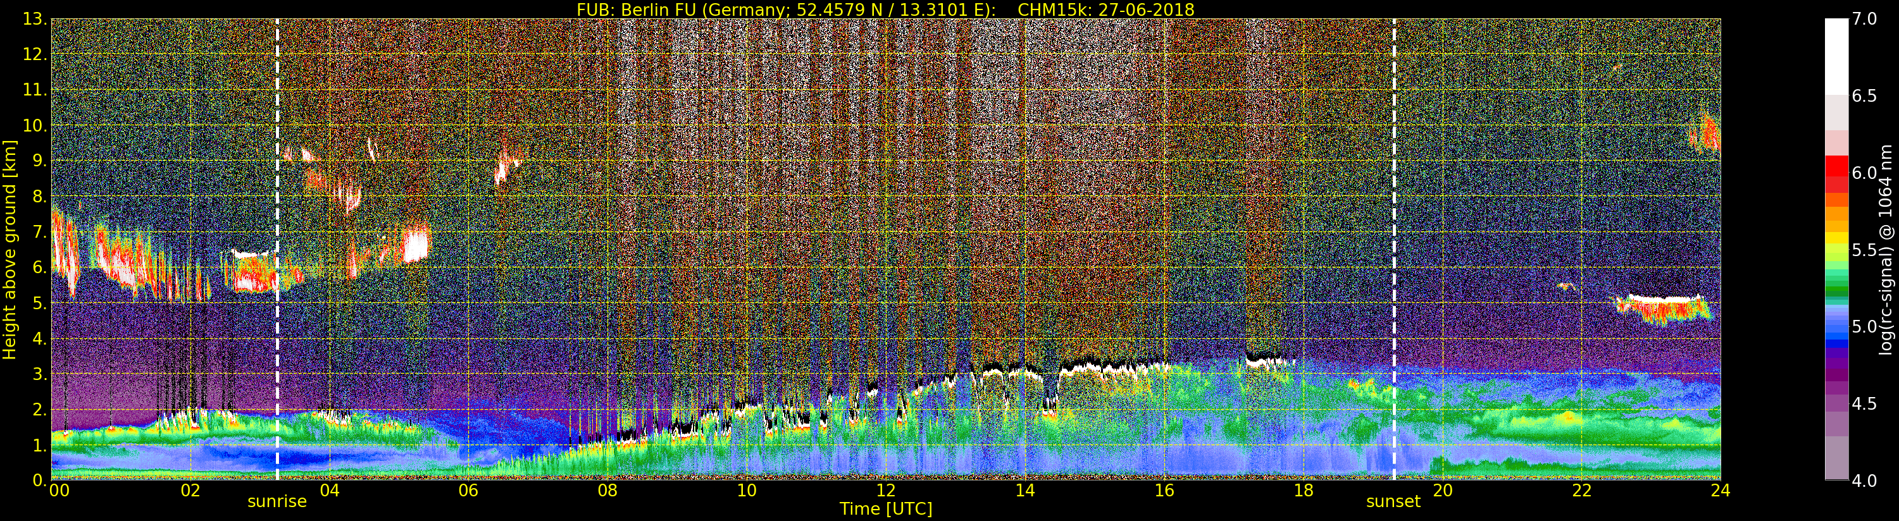Click the '08' time axis tick label

pyautogui.click(x=607, y=490)
